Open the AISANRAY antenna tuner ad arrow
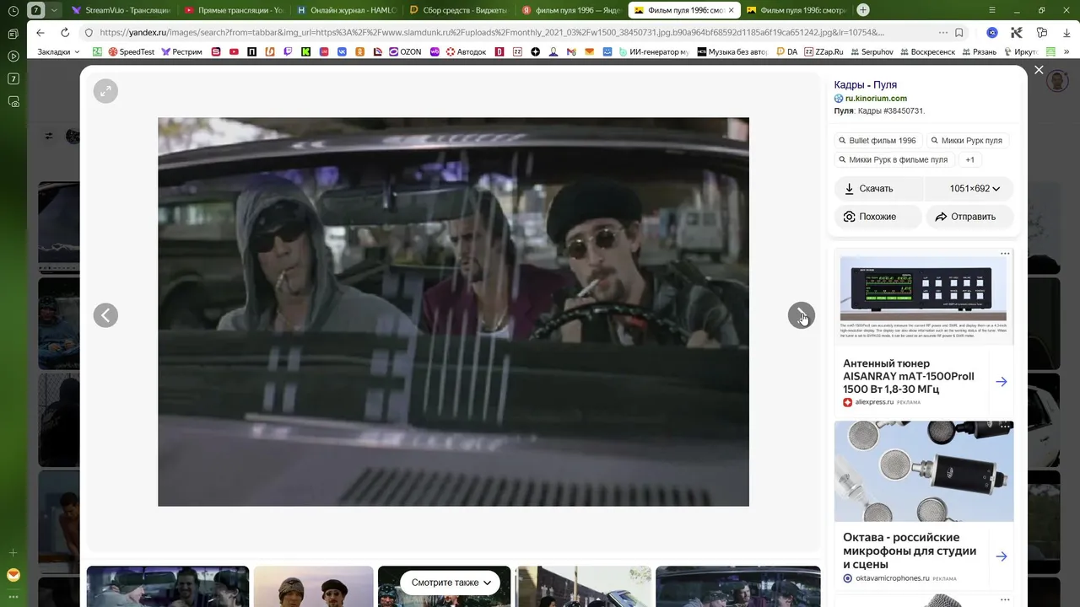Screen dimensions: 1080x607 tap(1001, 382)
